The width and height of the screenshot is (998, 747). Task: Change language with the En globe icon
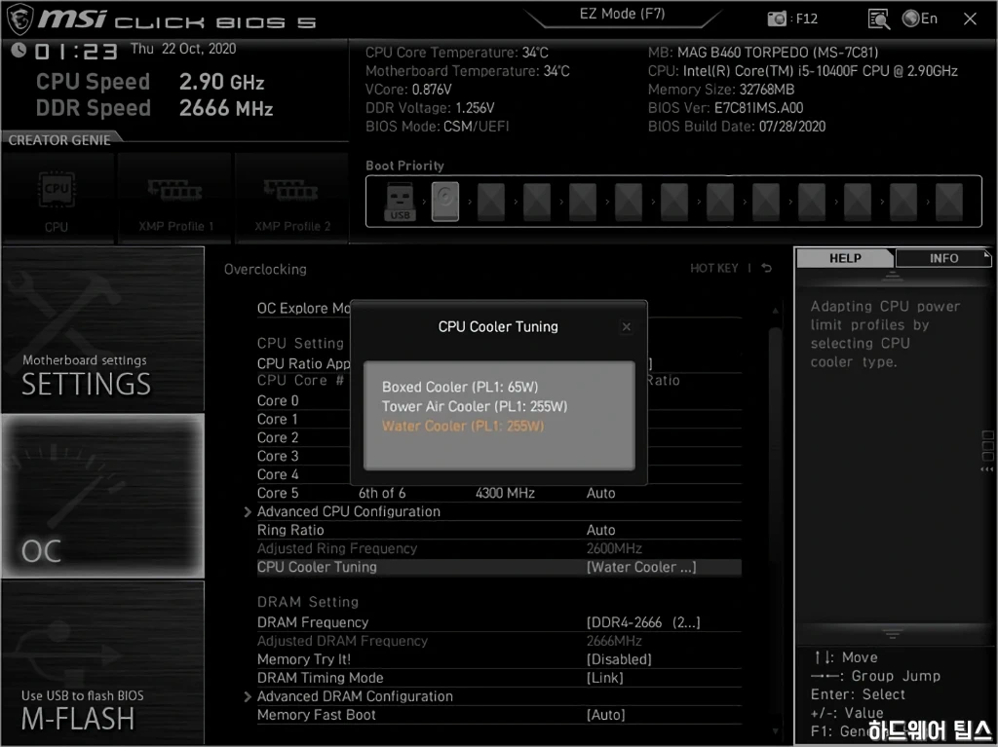920,19
